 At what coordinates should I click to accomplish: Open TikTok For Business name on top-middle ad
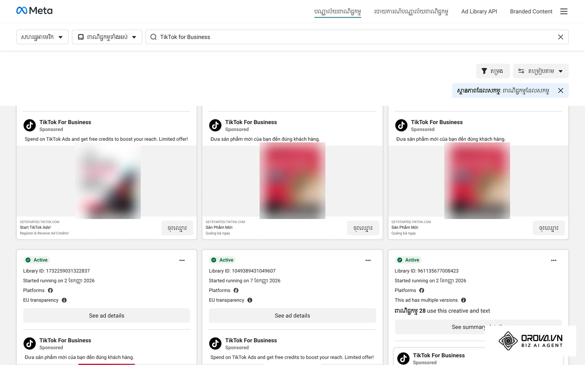click(x=251, y=122)
